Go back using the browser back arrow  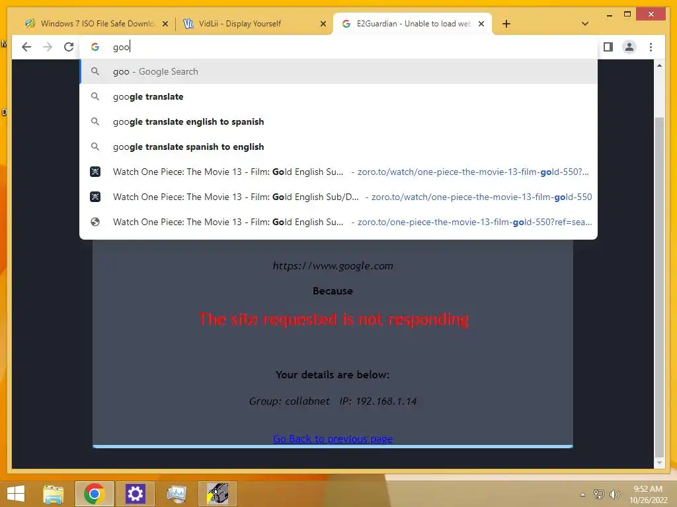point(26,47)
